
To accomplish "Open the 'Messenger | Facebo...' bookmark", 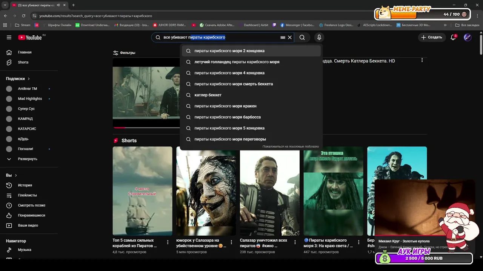I will 297,25.
